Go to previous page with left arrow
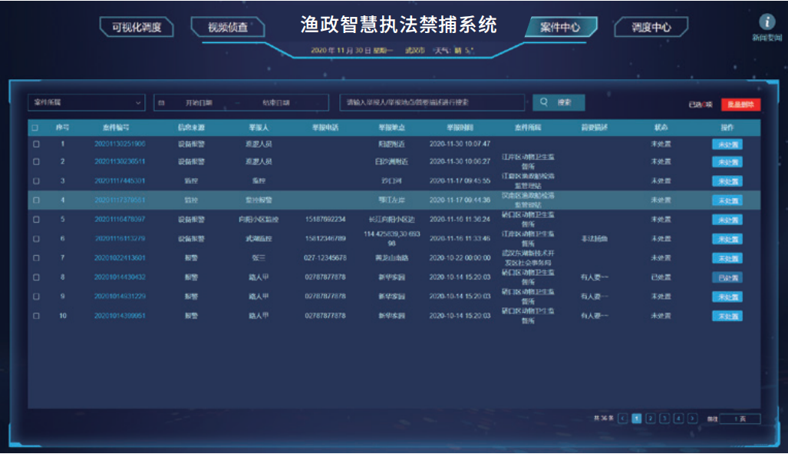788x454 pixels. (x=622, y=419)
